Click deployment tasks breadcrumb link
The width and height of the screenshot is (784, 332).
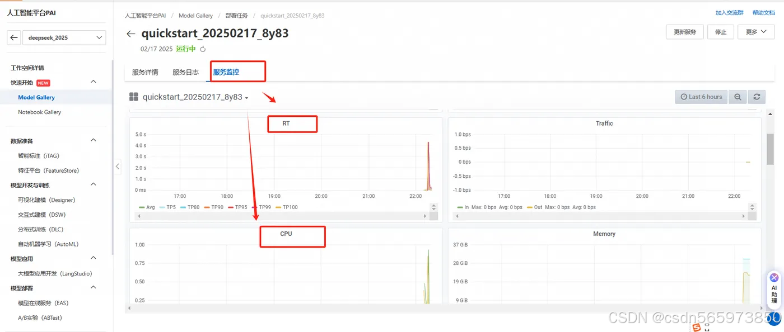click(236, 16)
